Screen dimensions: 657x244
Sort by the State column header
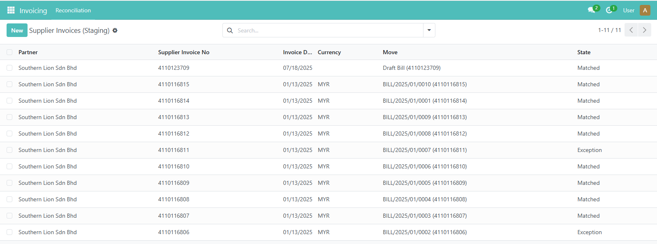[x=583, y=52]
